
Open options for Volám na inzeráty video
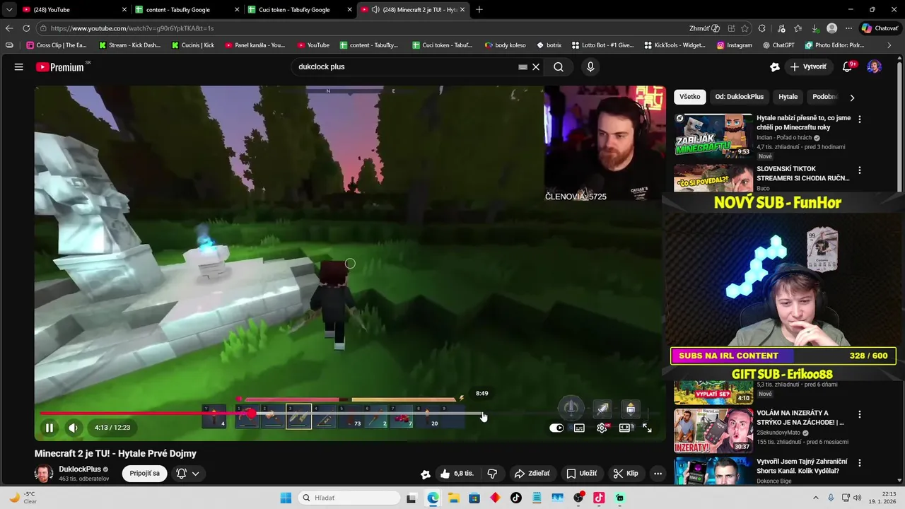click(860, 414)
